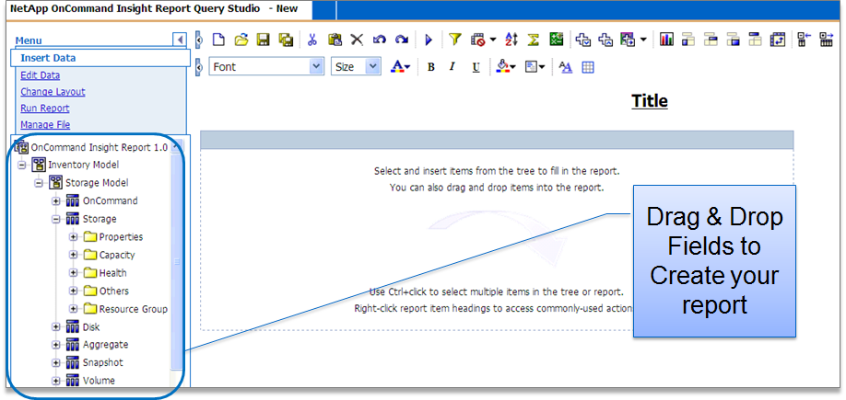Viewport: 846px width, 400px height.
Task: Open the Font dropdown
Action: click(266, 66)
